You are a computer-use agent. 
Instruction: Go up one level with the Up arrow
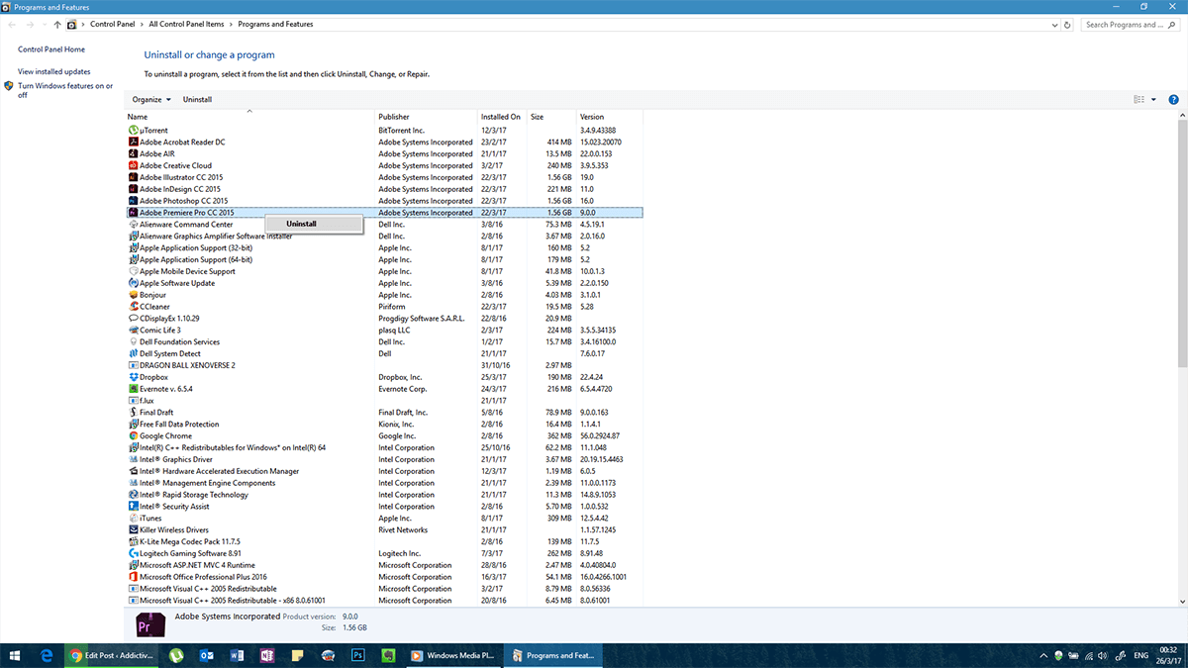58,25
